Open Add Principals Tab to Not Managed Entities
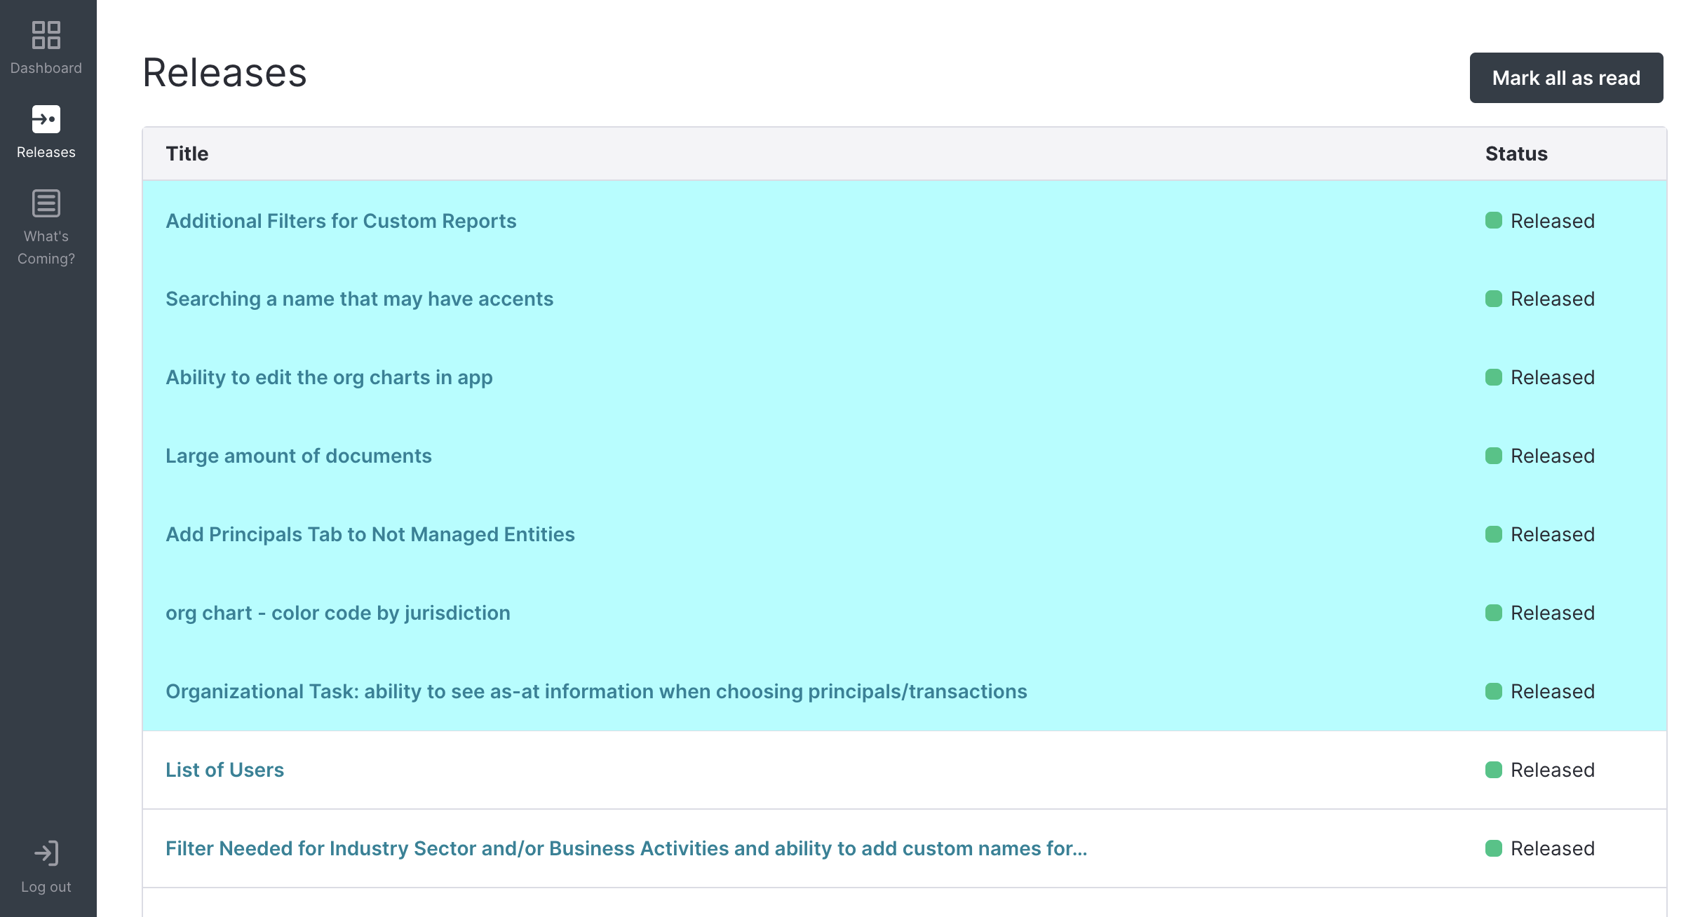Image resolution: width=1707 pixels, height=917 pixels. [370, 534]
